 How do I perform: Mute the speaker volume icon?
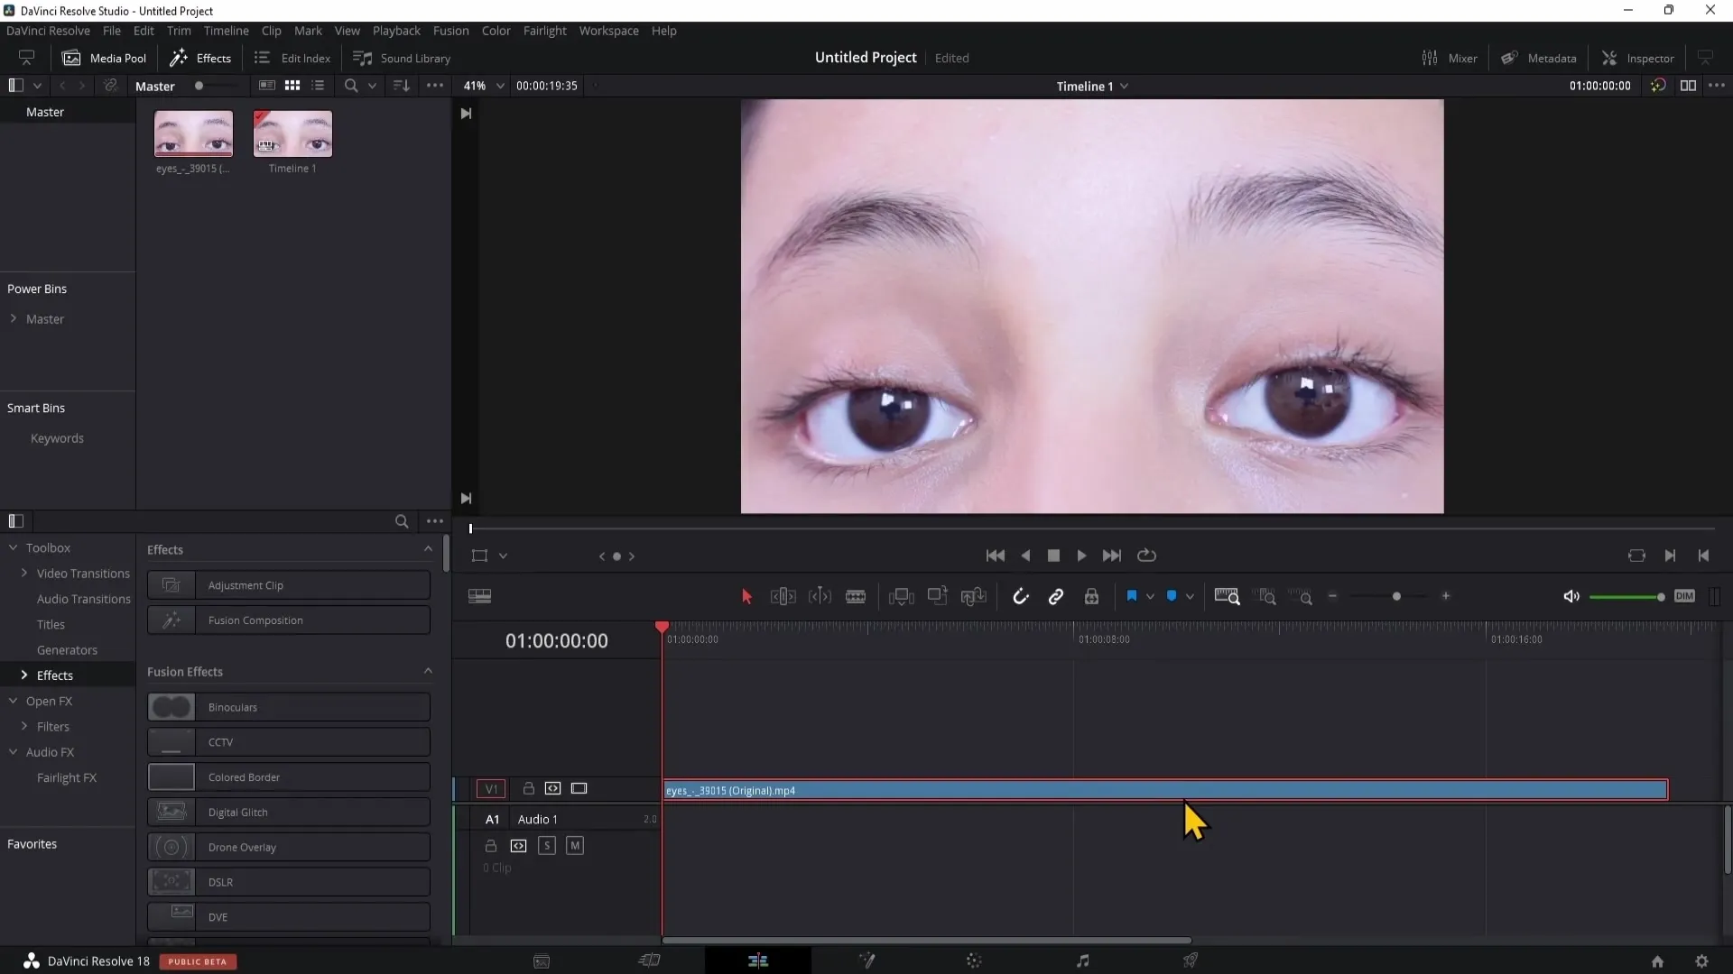tap(1571, 596)
